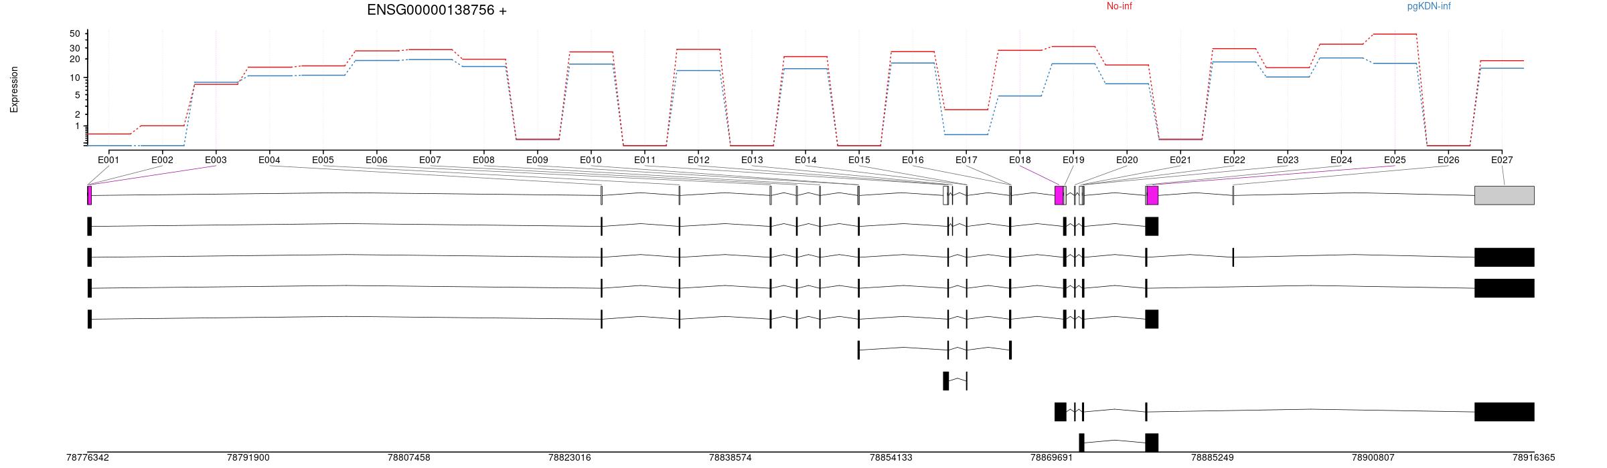This screenshot has width=1607, height=468.
Task: Click exon label E004
Action: [x=269, y=160]
